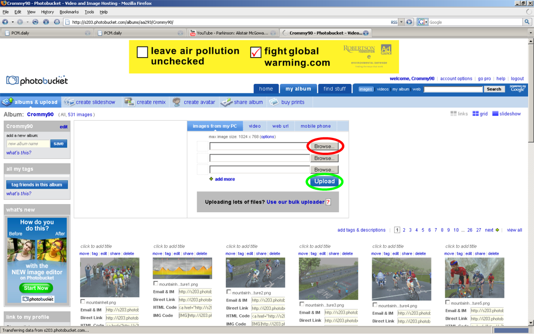The height and width of the screenshot is (334, 534).
Task: Click the share album icon
Action: pyautogui.click(x=226, y=102)
